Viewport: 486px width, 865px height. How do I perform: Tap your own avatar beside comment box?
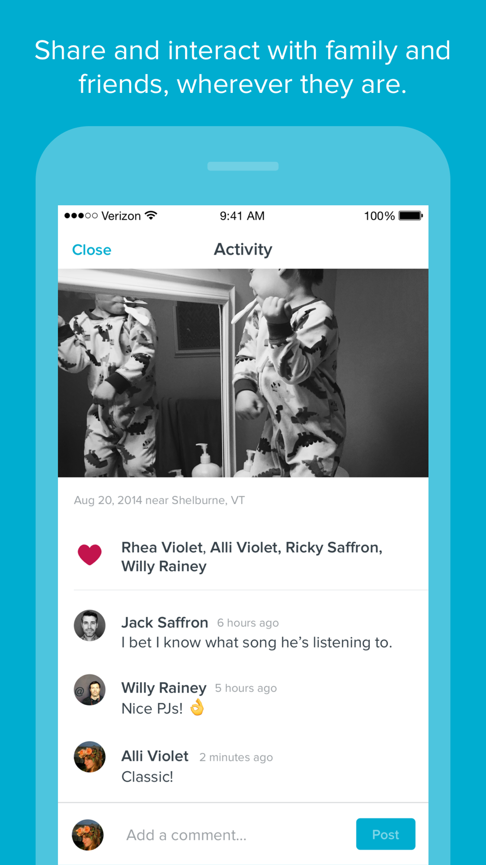point(88,835)
